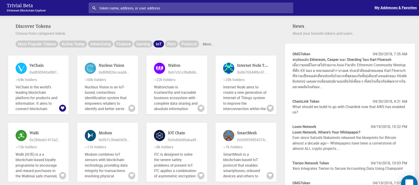Open the SmartMesh token name
Viewport: 419px width, 185px height.
247,133
